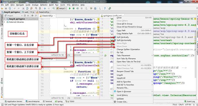Click the Back navigation arrow icon
Image resolution: width=198 pixels, height=106 pixels.
point(45,8)
